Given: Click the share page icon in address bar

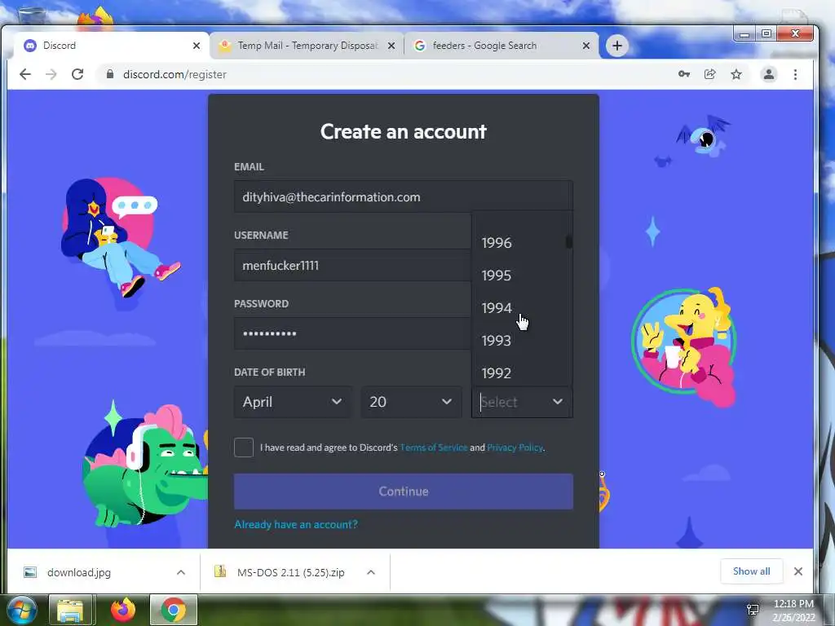Looking at the screenshot, I should coord(710,74).
